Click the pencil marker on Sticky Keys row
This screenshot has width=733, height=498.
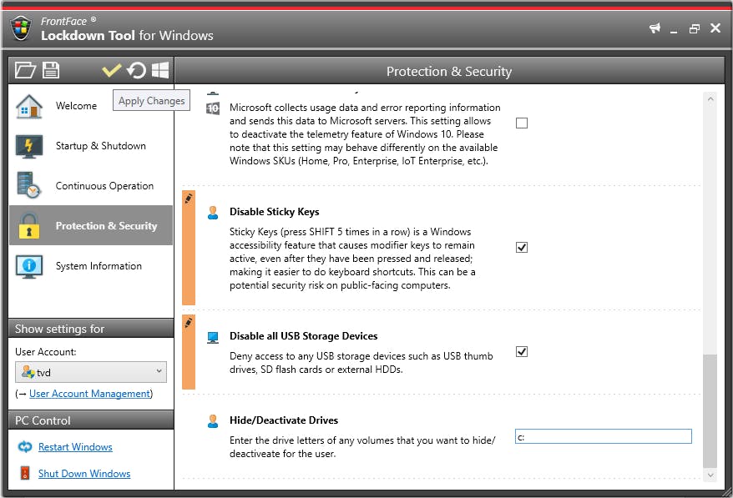[189, 198]
